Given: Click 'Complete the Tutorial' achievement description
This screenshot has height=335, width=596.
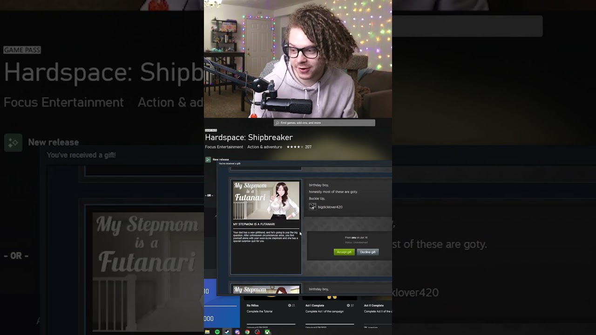Looking at the screenshot, I should [260, 311].
